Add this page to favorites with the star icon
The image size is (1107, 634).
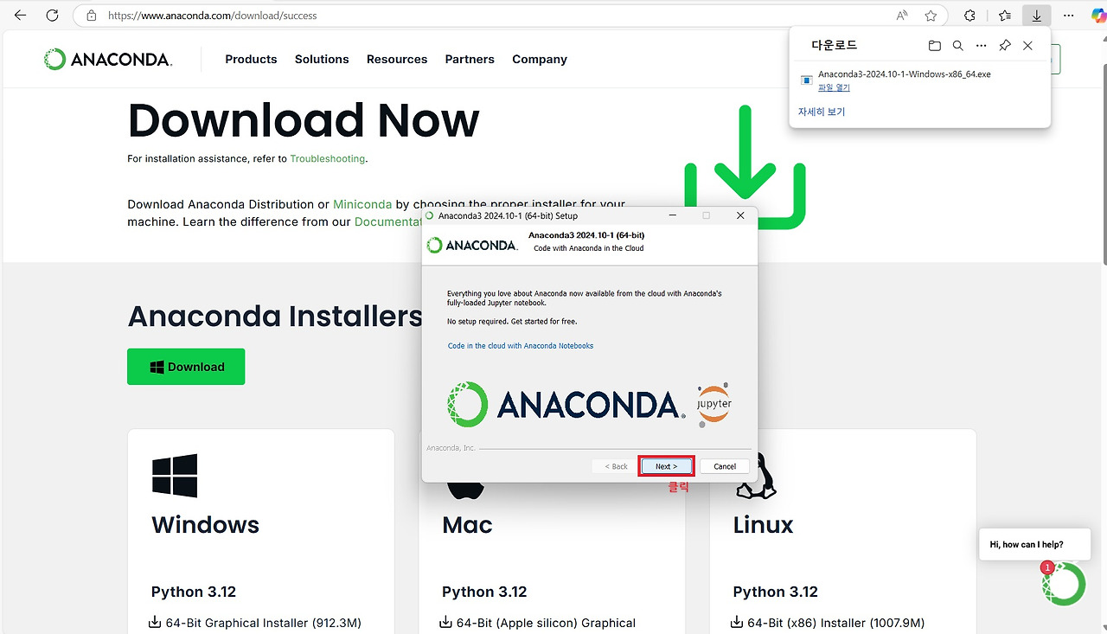pos(931,16)
